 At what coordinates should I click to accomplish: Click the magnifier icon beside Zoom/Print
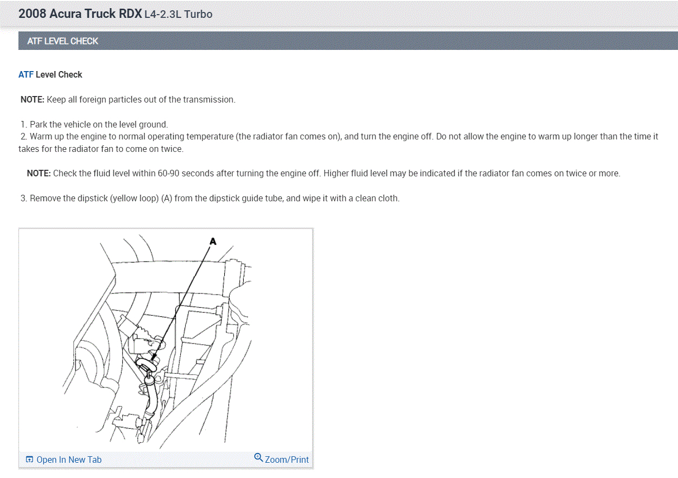(x=258, y=457)
